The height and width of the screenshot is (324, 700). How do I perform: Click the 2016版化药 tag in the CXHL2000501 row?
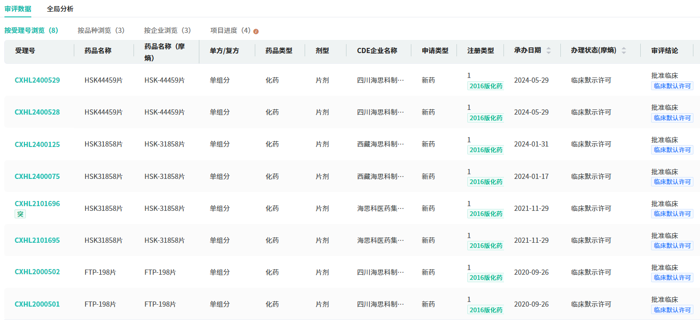[x=486, y=310]
